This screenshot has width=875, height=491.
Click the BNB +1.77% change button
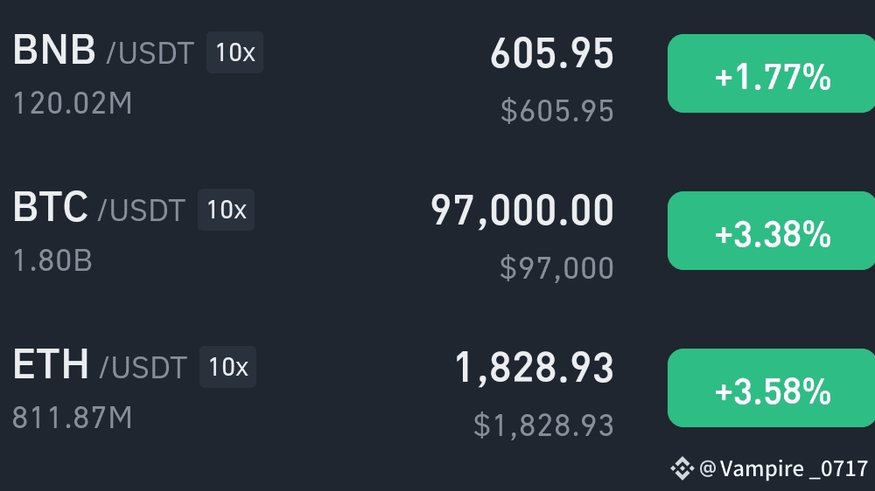pos(771,73)
